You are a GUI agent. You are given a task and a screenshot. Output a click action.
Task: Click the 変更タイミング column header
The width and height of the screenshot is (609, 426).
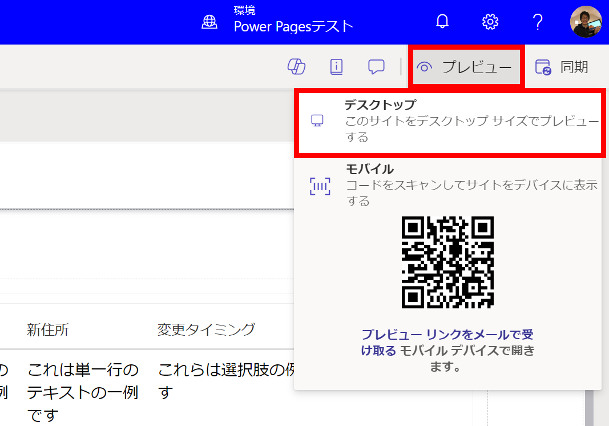206,329
